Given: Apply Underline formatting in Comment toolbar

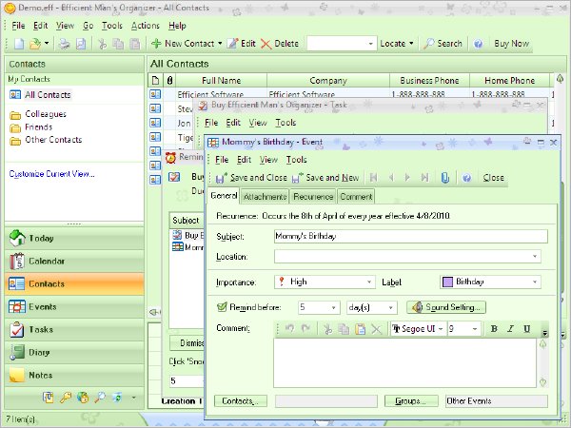Looking at the screenshot, I should [x=526, y=329].
